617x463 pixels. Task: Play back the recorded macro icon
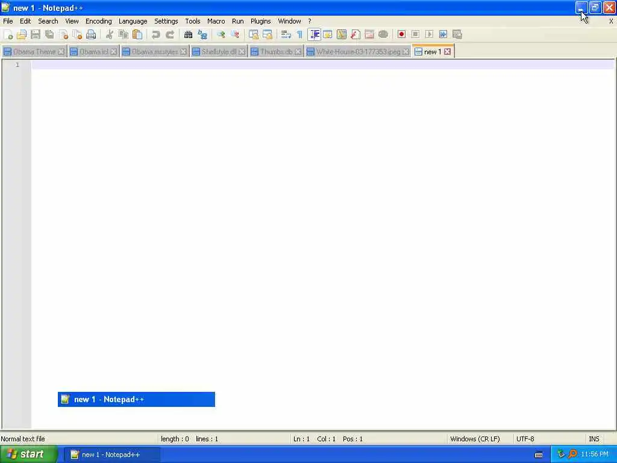point(429,34)
